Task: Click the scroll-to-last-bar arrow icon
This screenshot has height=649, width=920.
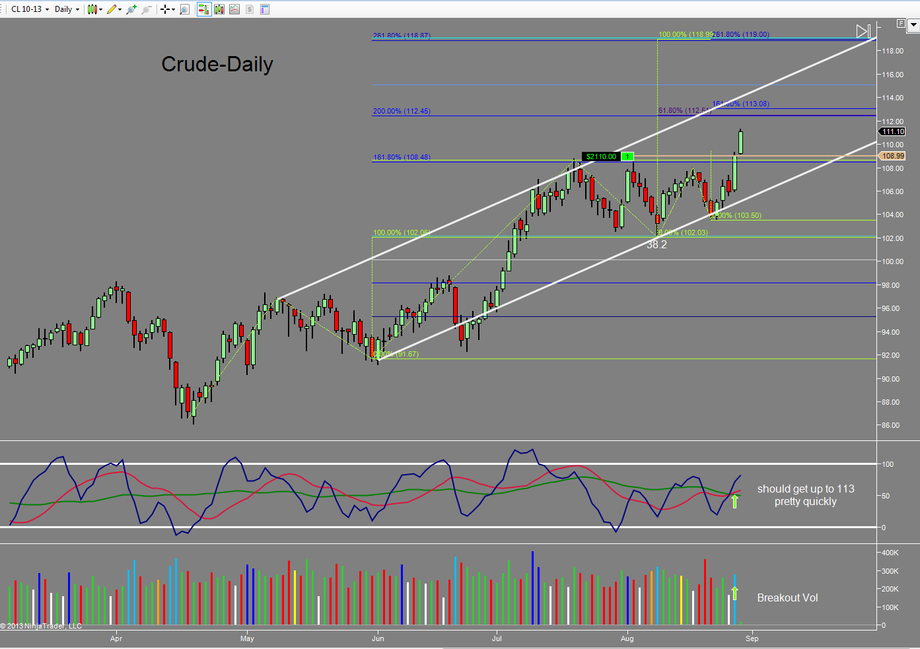Action: [863, 31]
